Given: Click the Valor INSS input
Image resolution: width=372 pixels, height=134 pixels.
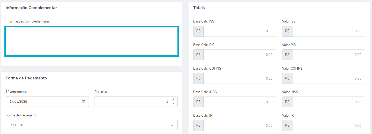Looking at the screenshot, I should 328,102.
